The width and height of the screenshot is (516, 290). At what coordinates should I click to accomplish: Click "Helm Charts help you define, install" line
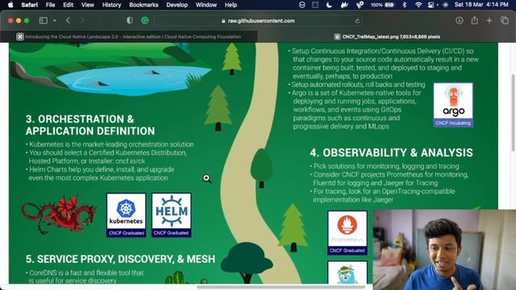pyautogui.click(x=102, y=170)
